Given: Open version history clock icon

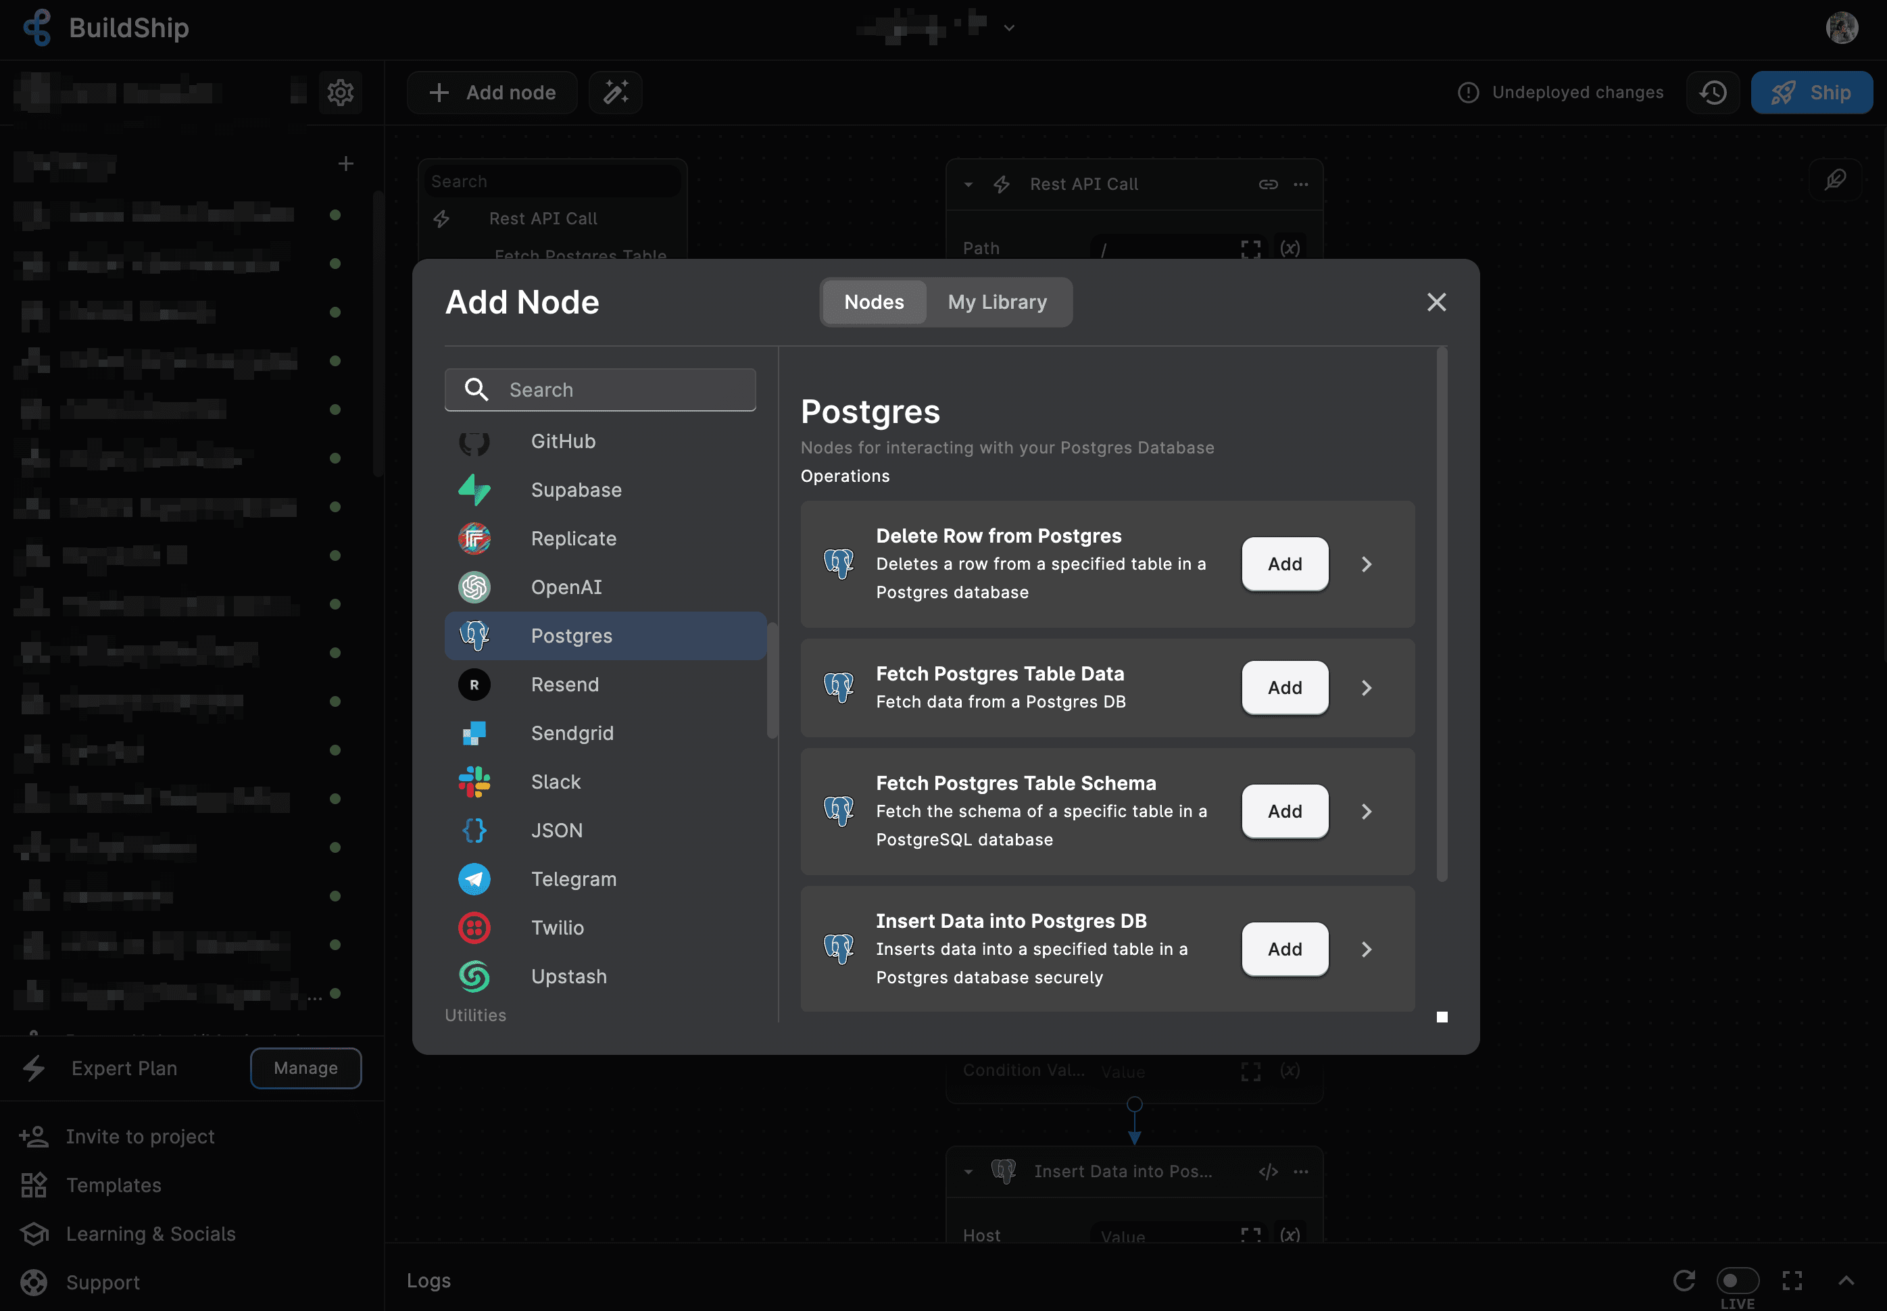Looking at the screenshot, I should tap(1713, 92).
